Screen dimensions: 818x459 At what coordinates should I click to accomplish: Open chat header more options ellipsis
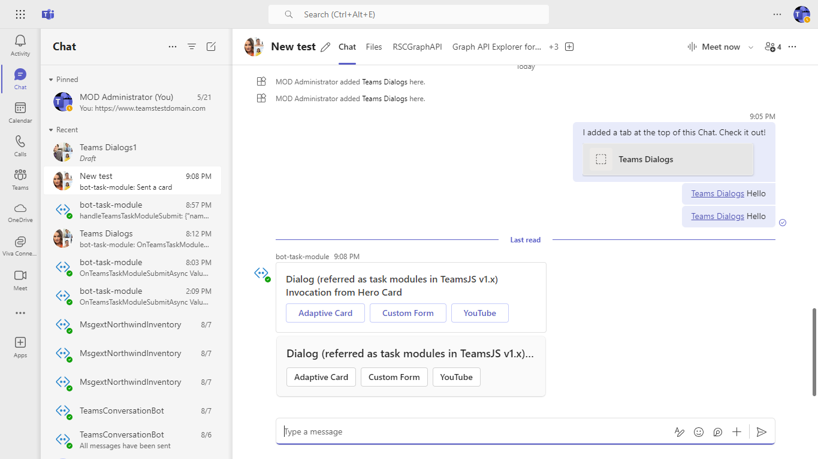792,47
